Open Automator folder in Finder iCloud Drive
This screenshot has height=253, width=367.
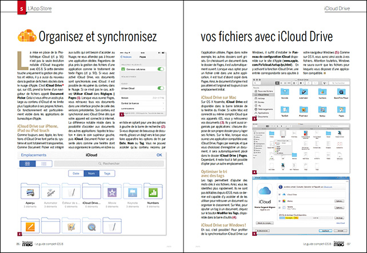click(304, 91)
